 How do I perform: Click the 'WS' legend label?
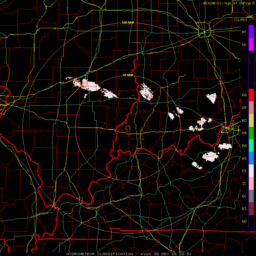244,158
